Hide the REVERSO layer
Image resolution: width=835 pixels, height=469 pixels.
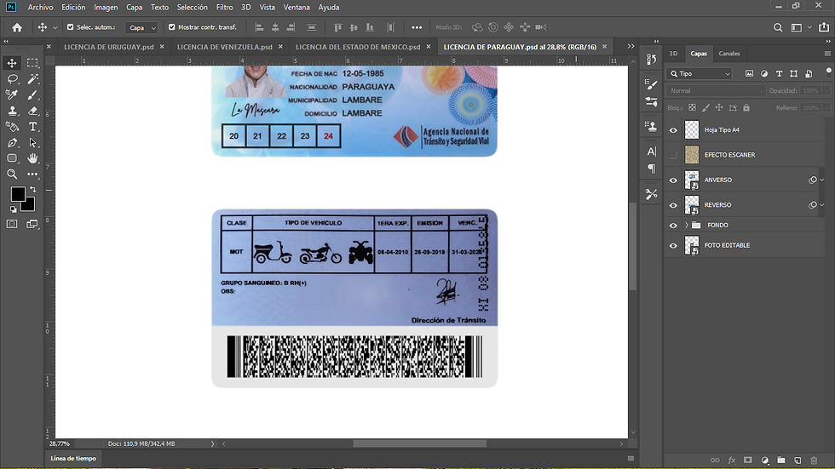[673, 205]
